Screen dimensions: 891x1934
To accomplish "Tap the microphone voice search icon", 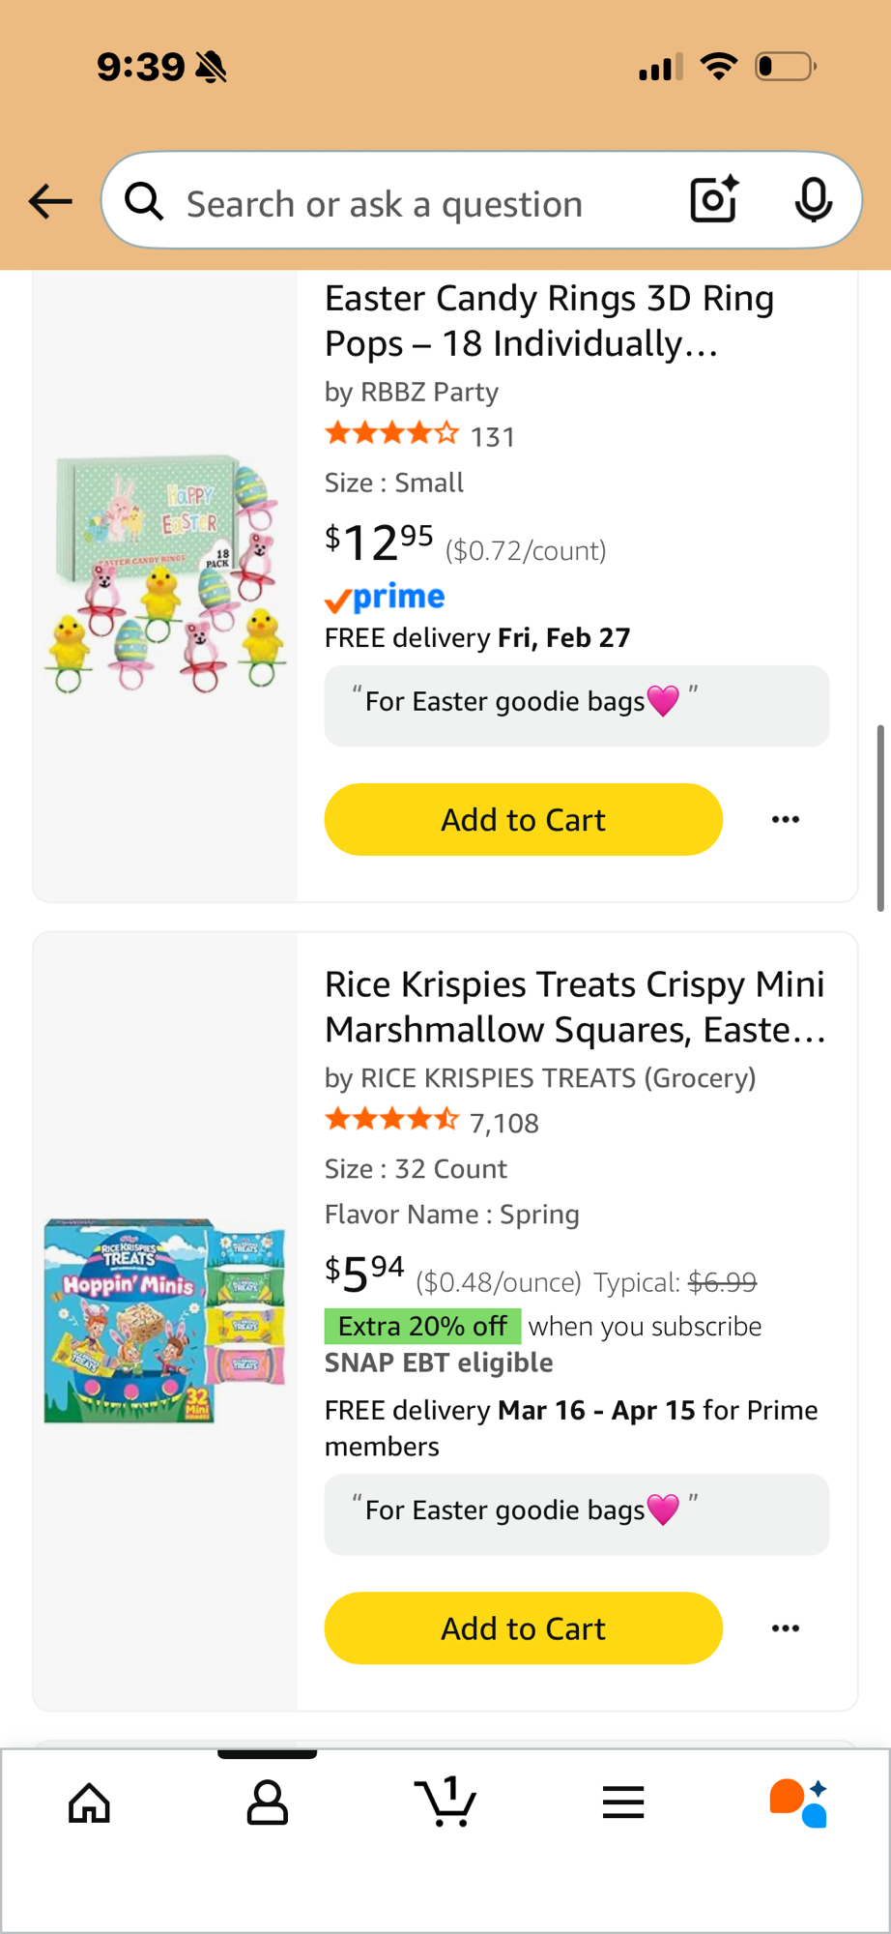I will 813,200.
